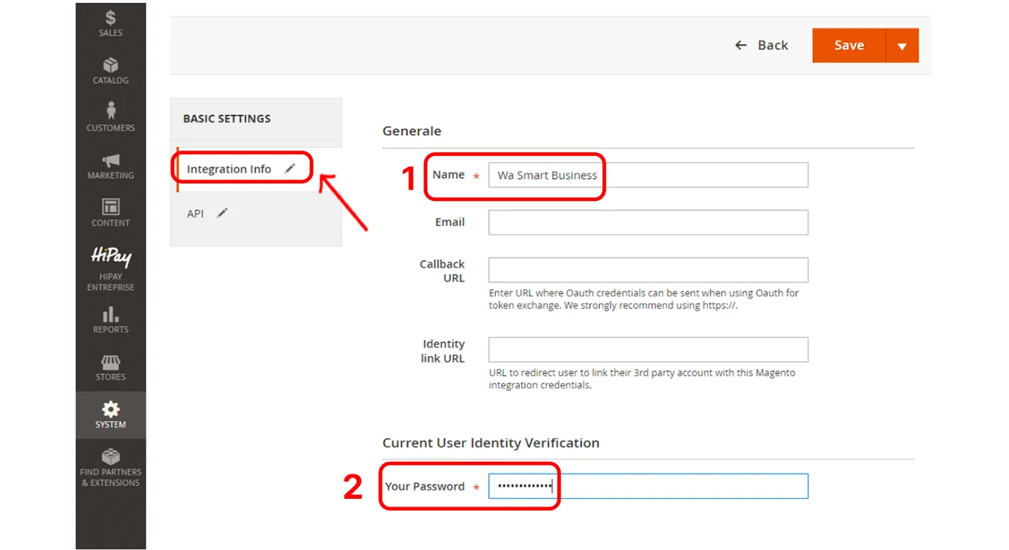Select the Integration Info tab

pyautogui.click(x=229, y=169)
